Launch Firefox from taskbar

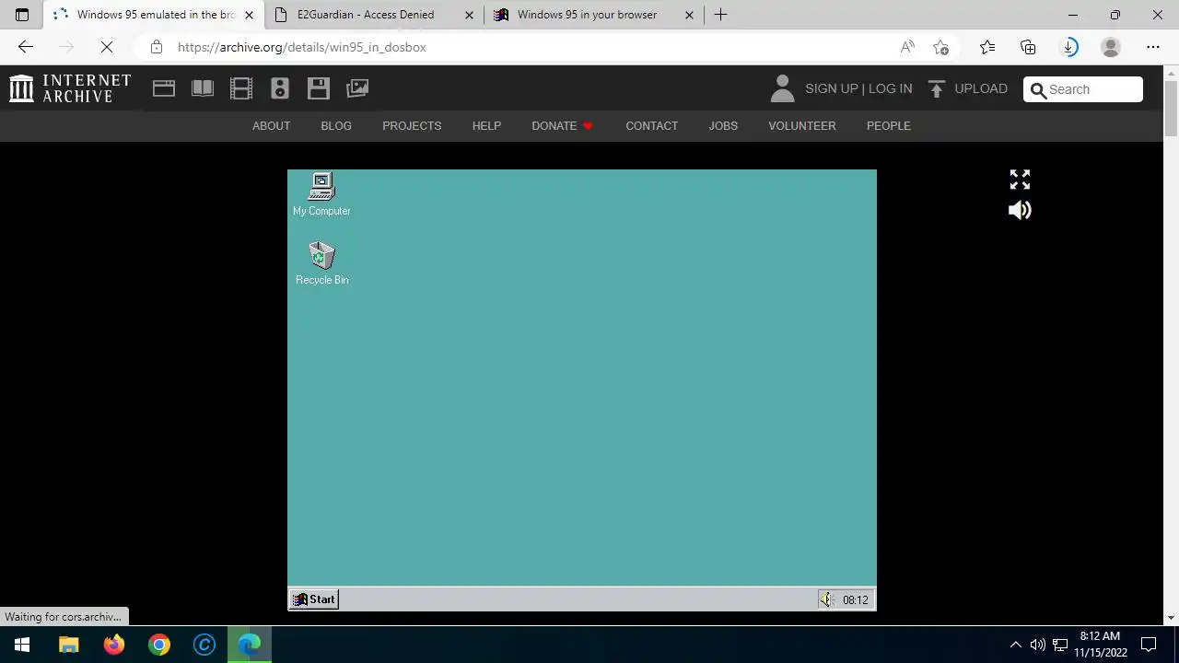(114, 645)
